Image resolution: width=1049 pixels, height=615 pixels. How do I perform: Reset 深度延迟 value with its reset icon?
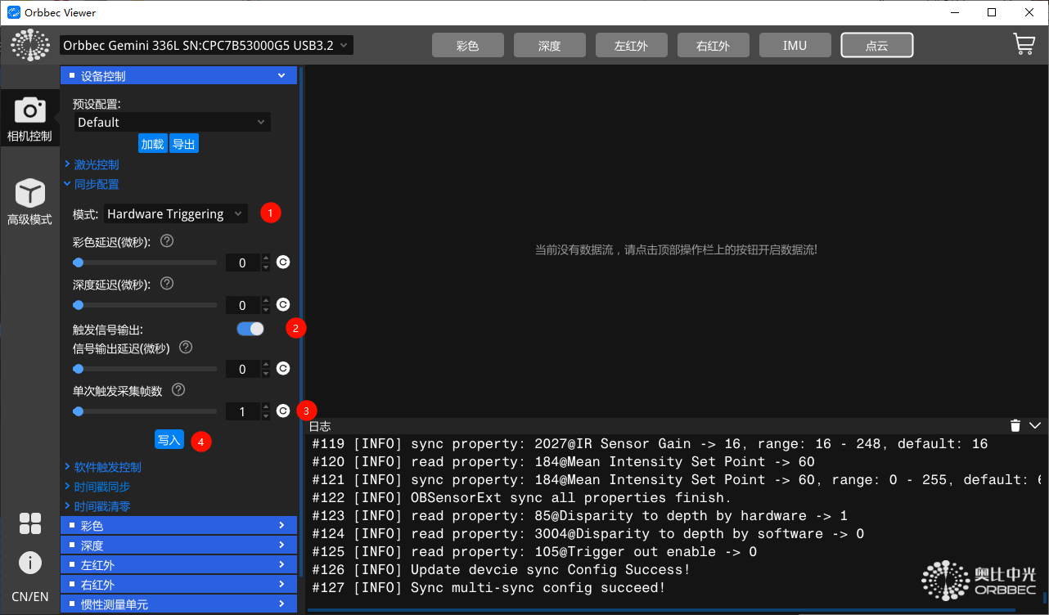(x=283, y=305)
